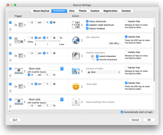Open the Contact tab
This screenshot has width=163, height=135.
(x=126, y=11)
